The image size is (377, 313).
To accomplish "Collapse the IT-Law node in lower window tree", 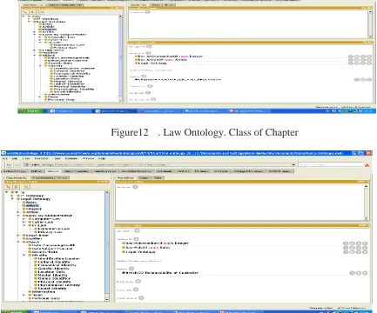I will click(x=24, y=225).
